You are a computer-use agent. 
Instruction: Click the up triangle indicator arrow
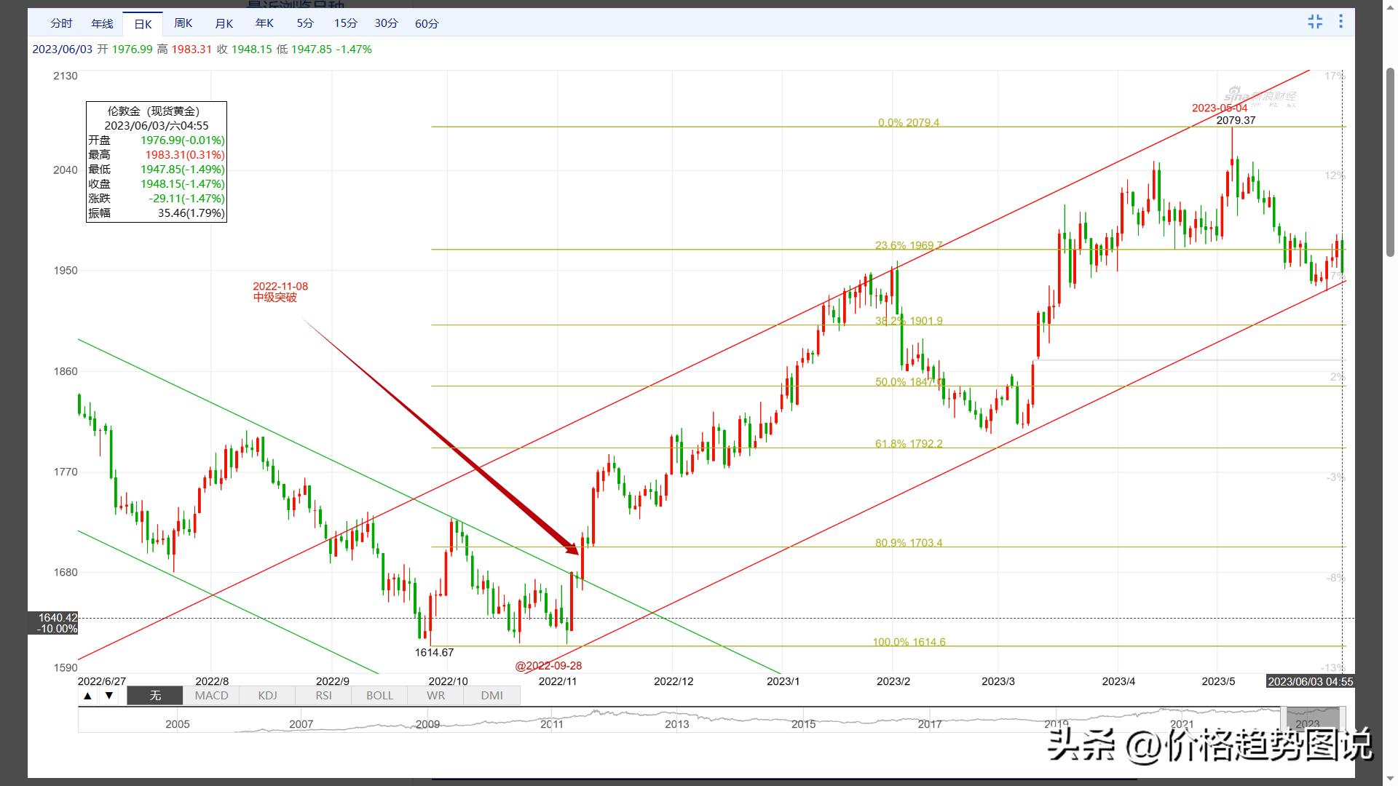point(87,696)
